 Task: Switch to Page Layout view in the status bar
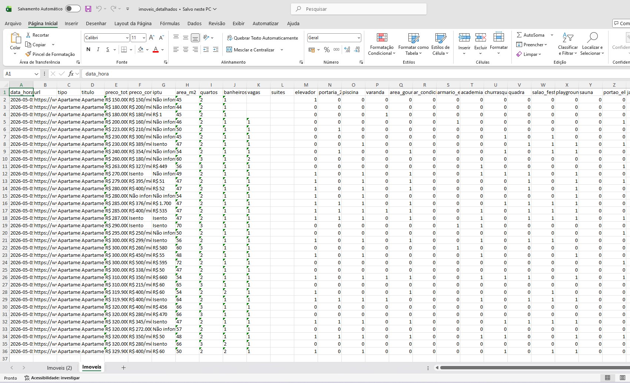click(x=622, y=378)
